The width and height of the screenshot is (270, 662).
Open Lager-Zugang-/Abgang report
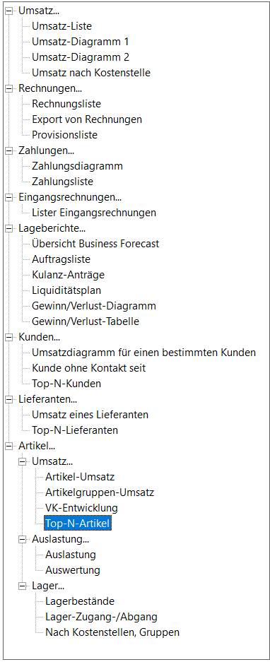point(101,617)
